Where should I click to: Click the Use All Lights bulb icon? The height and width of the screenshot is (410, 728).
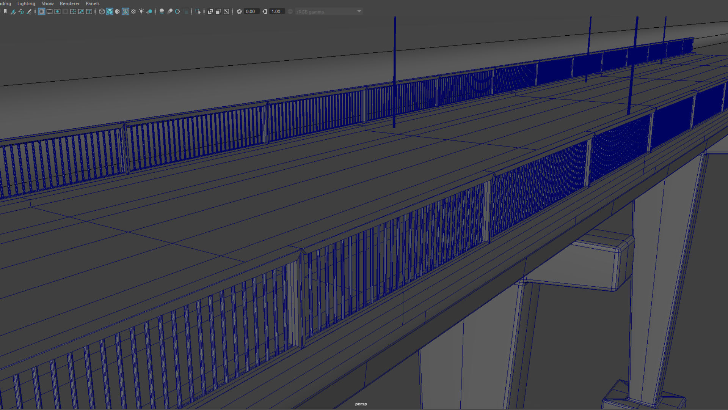coord(141,11)
